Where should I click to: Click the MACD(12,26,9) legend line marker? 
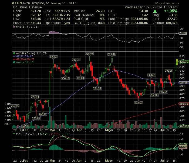point(14,134)
